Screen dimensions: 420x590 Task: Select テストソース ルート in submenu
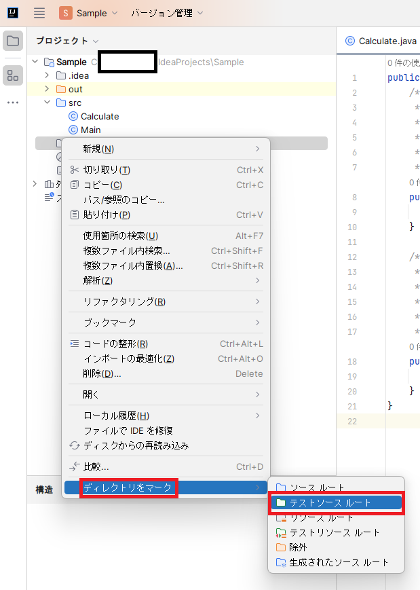[336, 502]
